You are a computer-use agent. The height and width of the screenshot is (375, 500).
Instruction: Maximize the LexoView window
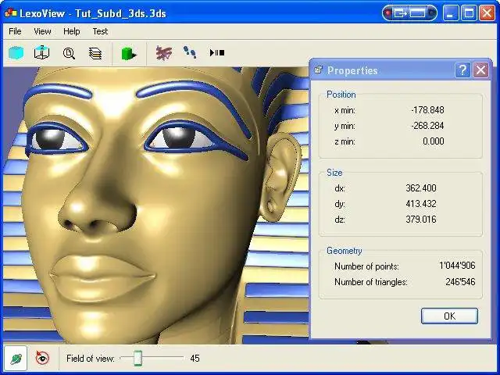pos(469,13)
